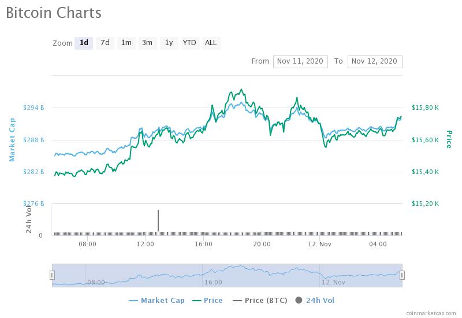Toggle green Price series in legend
The height and width of the screenshot is (318, 462).
point(207,300)
